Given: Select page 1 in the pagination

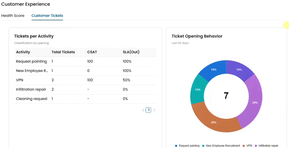Looking at the screenshot, I should tap(148, 110).
